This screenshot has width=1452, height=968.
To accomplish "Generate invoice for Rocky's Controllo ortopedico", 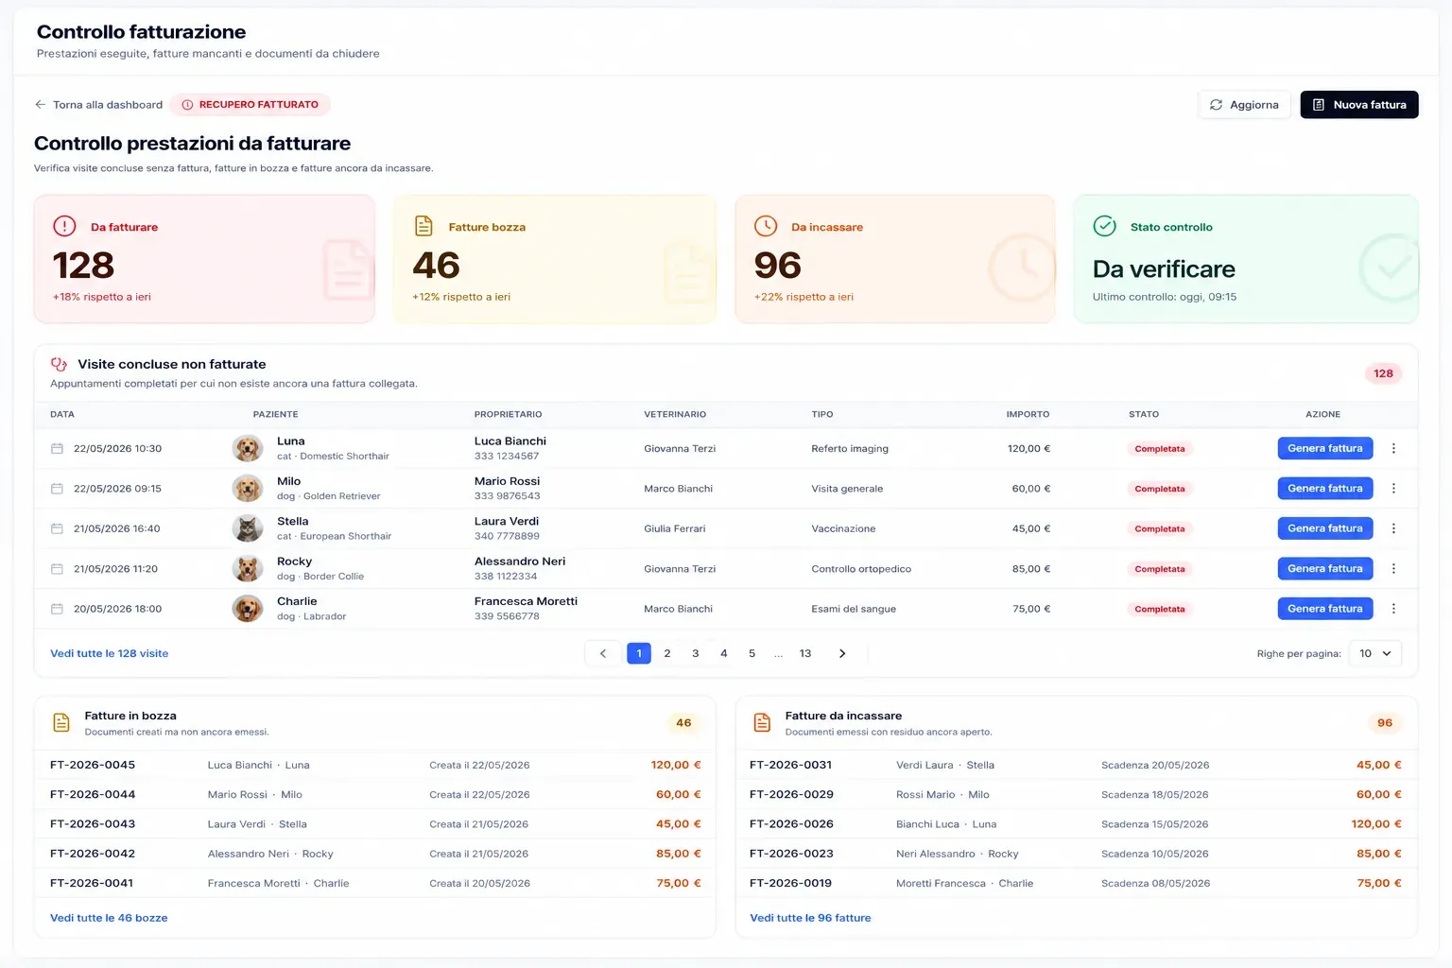I will (1325, 568).
